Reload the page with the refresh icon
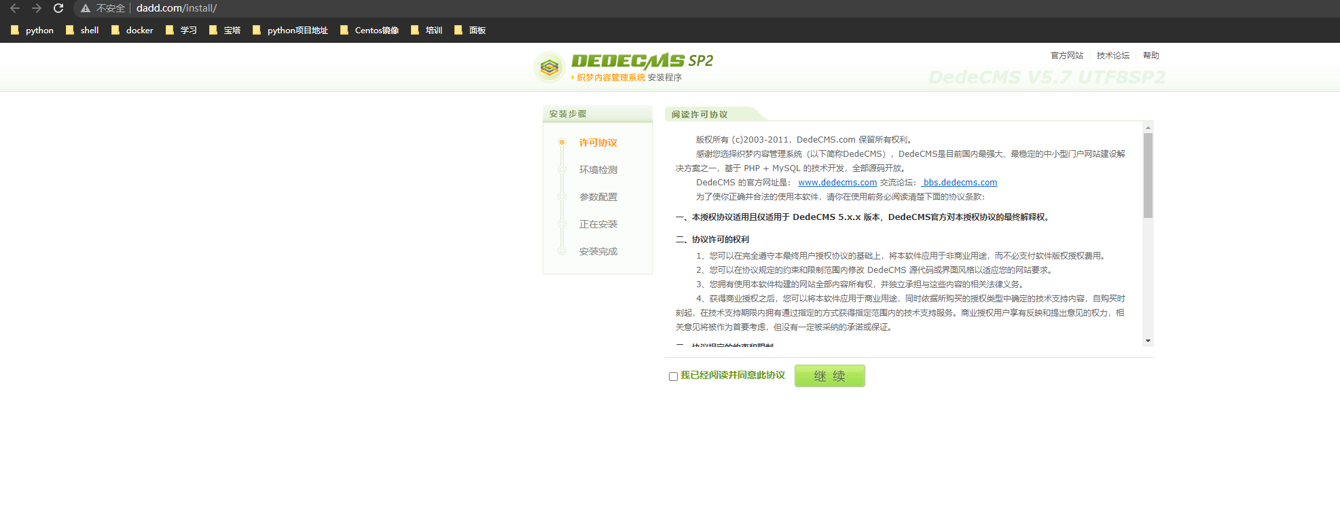 [x=58, y=8]
